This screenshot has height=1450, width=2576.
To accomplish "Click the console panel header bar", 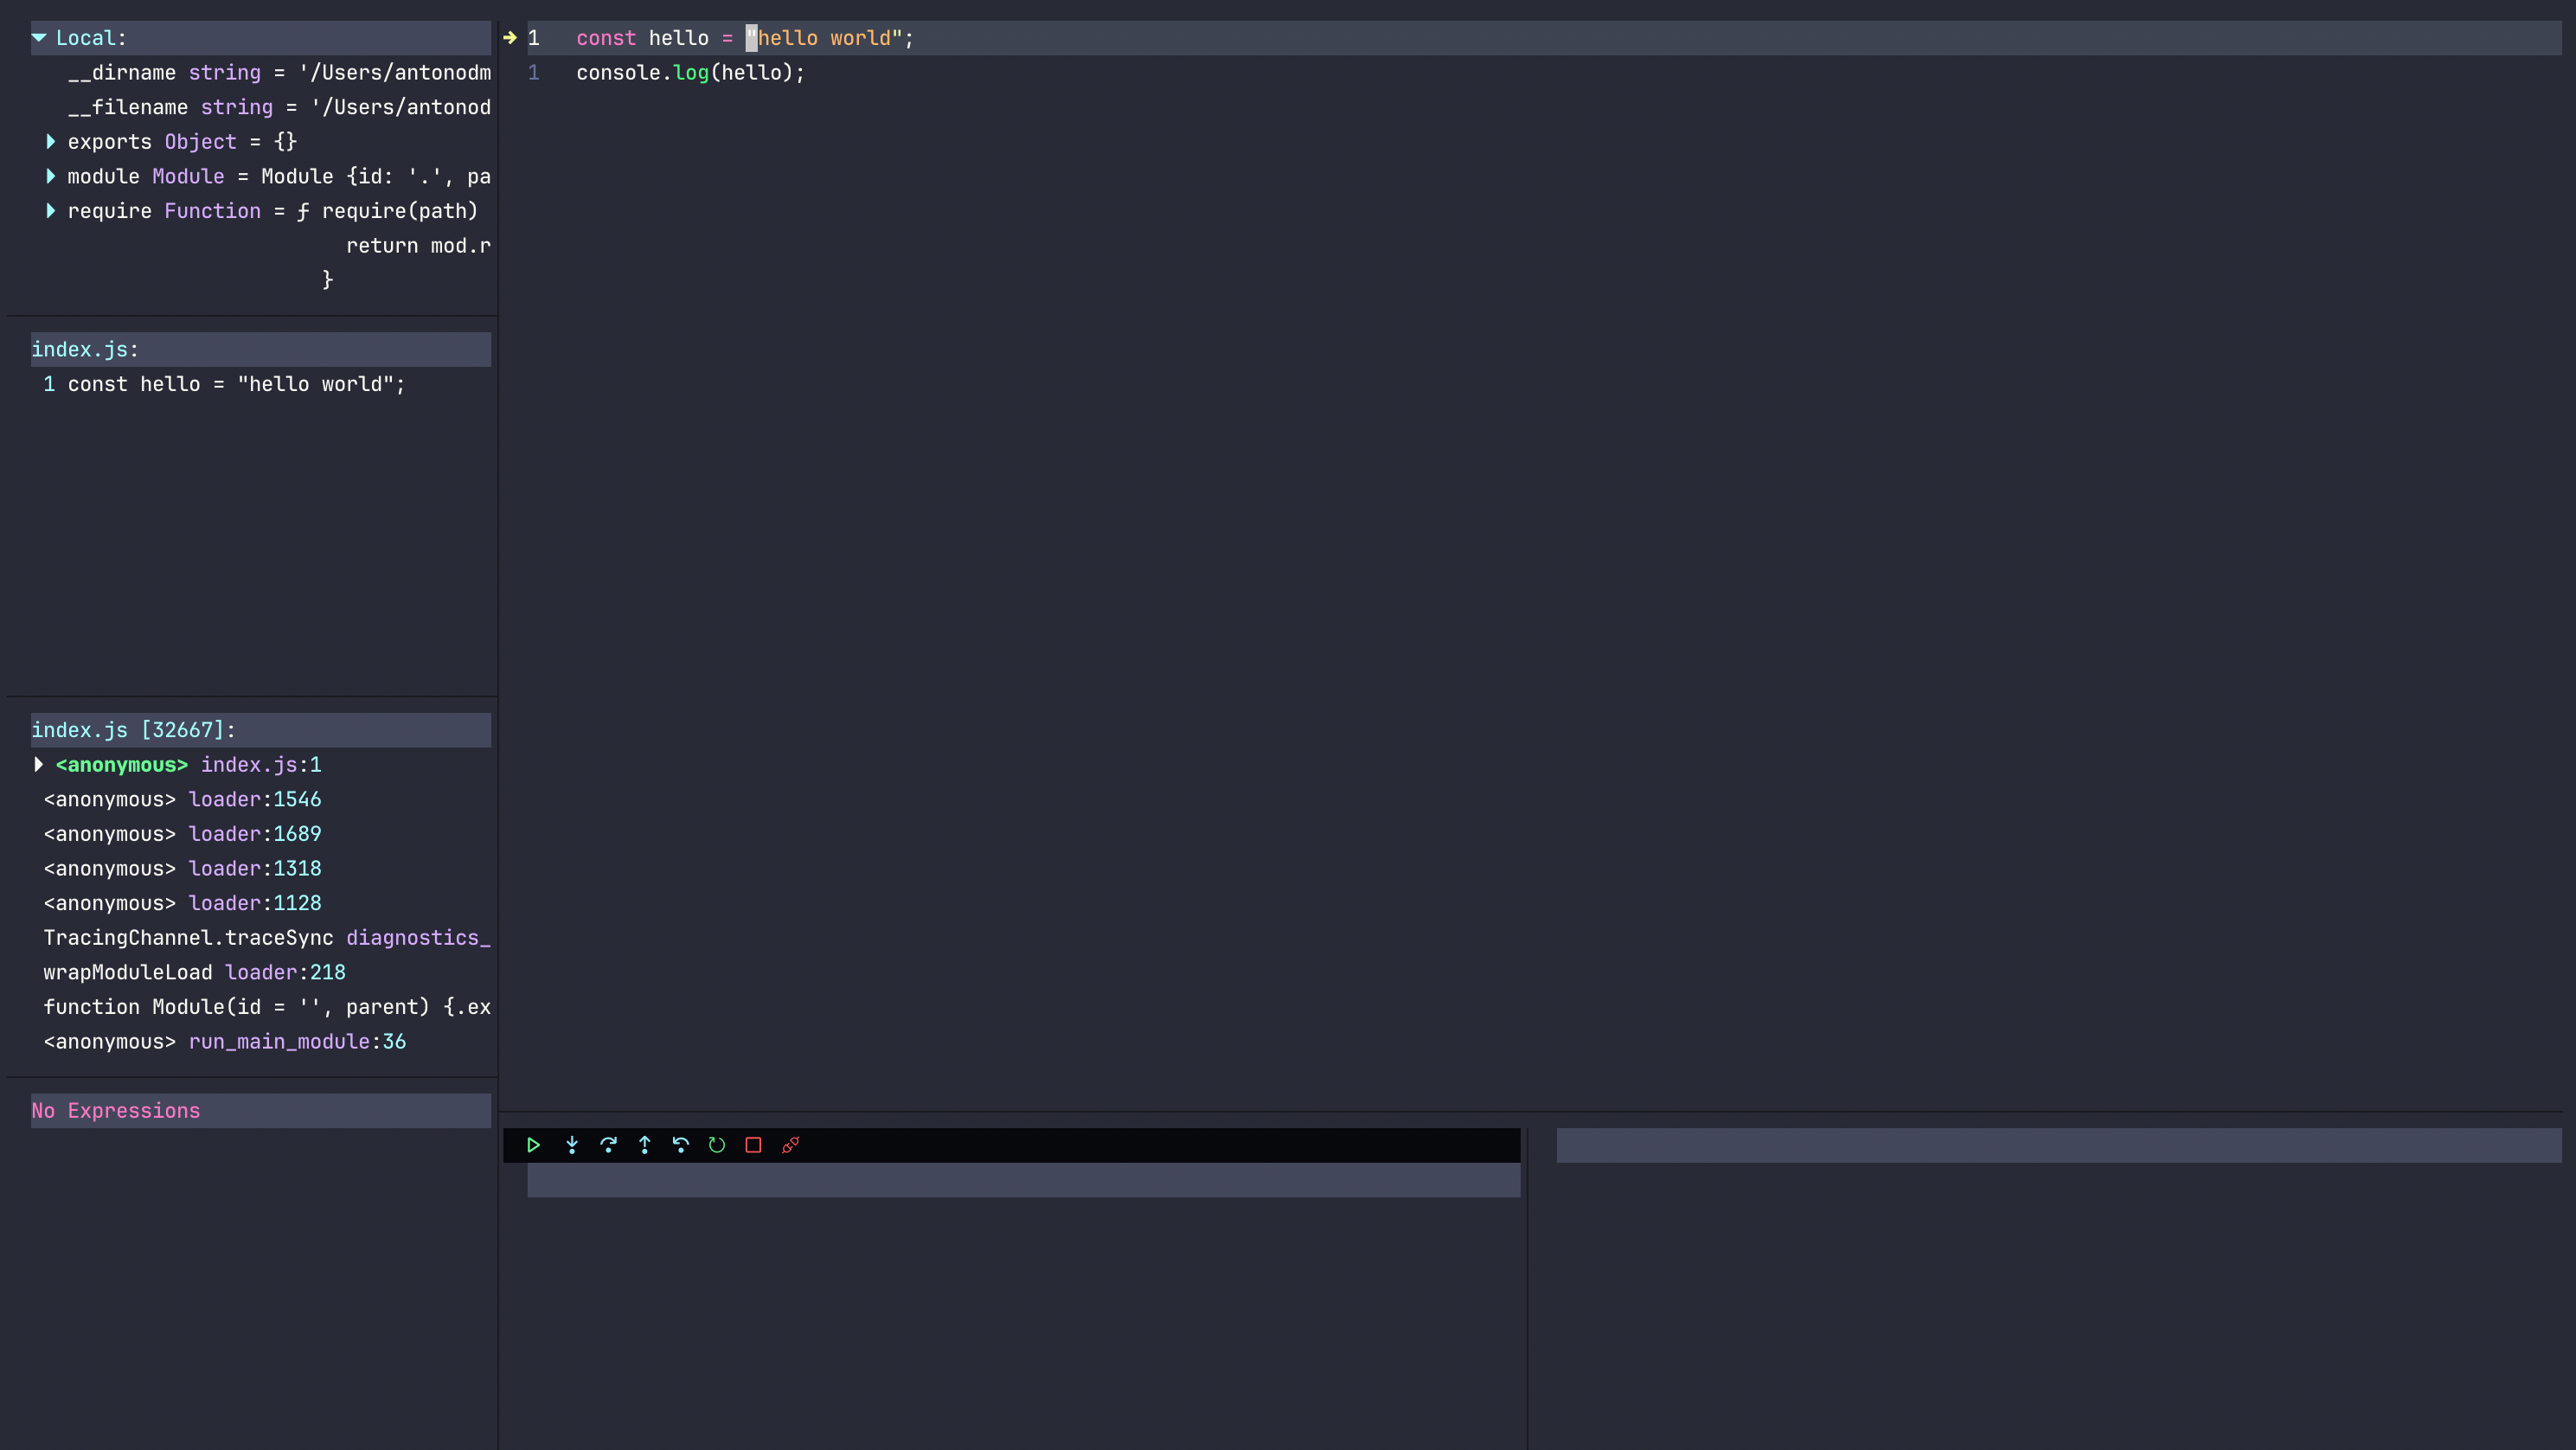I will tap(2059, 1145).
